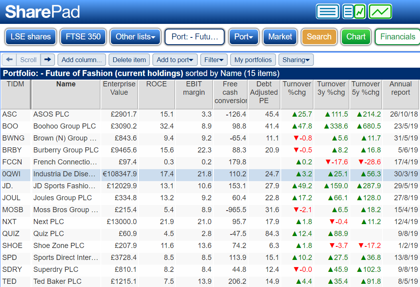Sort by EBIT margin column header
Screen dimensions: 420x287
(x=194, y=94)
